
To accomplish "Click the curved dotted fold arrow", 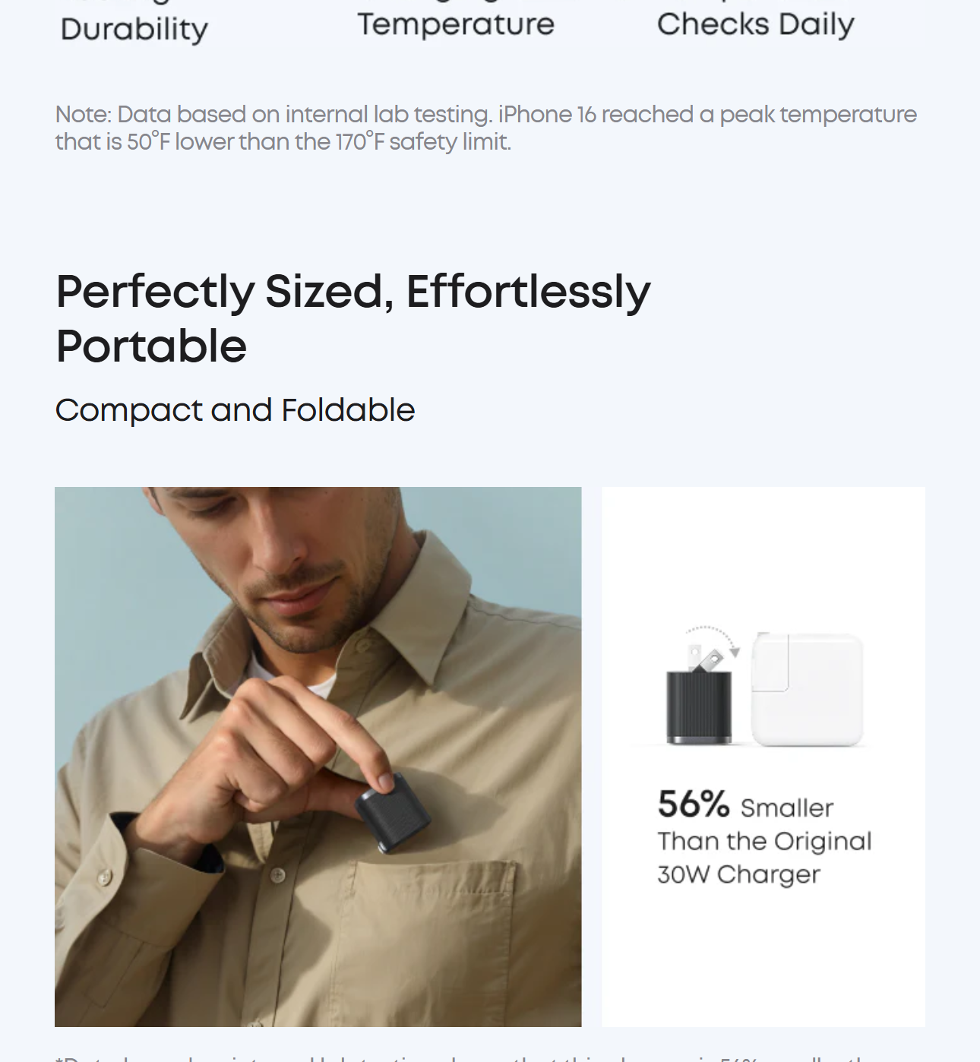I will (x=713, y=637).
